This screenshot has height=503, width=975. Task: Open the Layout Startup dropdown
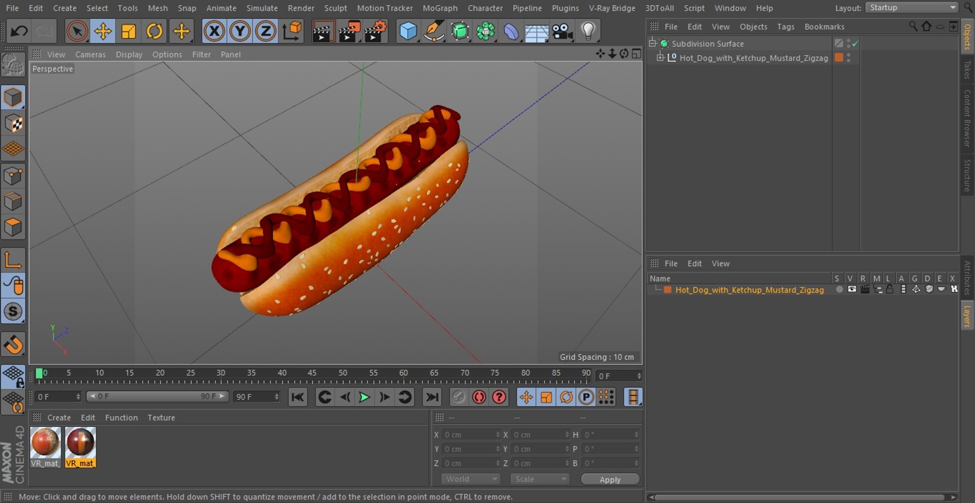pos(911,8)
